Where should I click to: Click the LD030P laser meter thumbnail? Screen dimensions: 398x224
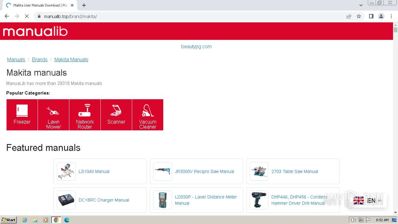pyautogui.click(x=163, y=200)
